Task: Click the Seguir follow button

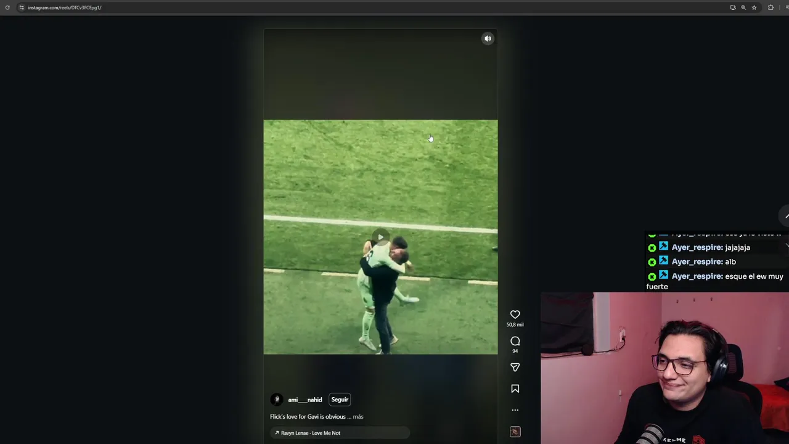Action: coord(340,400)
